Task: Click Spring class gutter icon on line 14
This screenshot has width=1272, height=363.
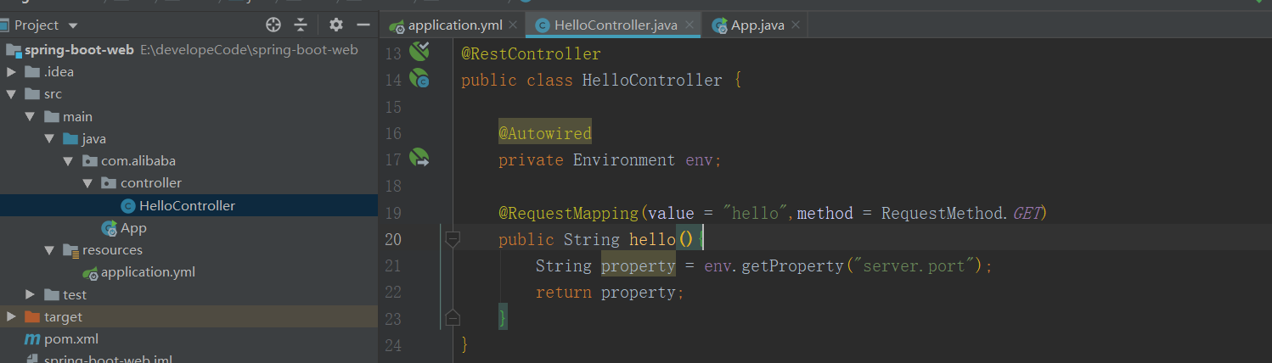Action: click(x=419, y=79)
